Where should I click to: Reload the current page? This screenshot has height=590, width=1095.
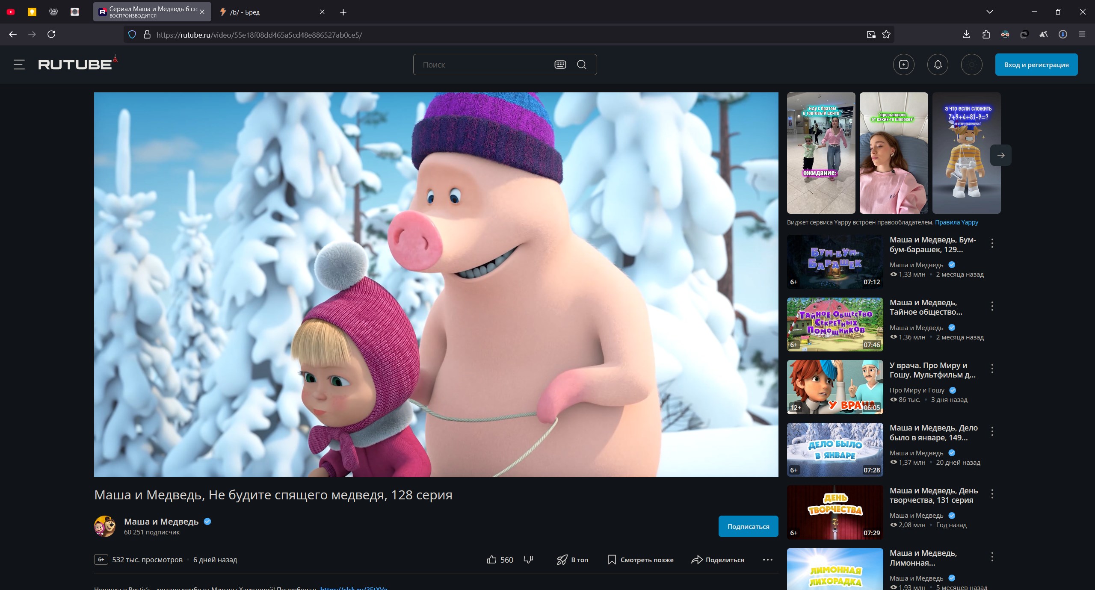point(51,34)
